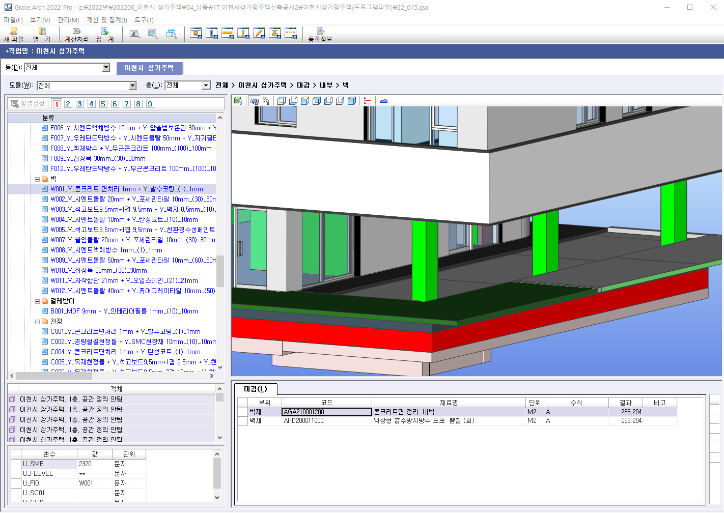Click 마감 in the breadcrumb path
The height and width of the screenshot is (513, 724).
[x=303, y=85]
